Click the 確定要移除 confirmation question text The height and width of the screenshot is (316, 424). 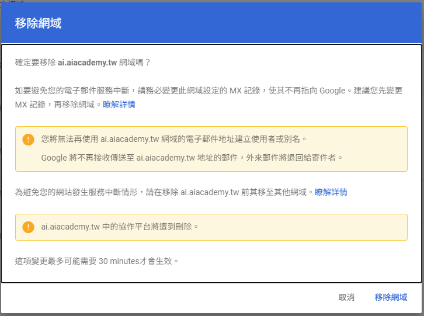pyautogui.click(x=36, y=62)
